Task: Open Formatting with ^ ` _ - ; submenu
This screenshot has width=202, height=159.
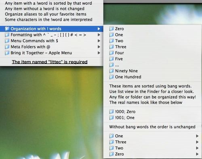Action: [x=52, y=35]
